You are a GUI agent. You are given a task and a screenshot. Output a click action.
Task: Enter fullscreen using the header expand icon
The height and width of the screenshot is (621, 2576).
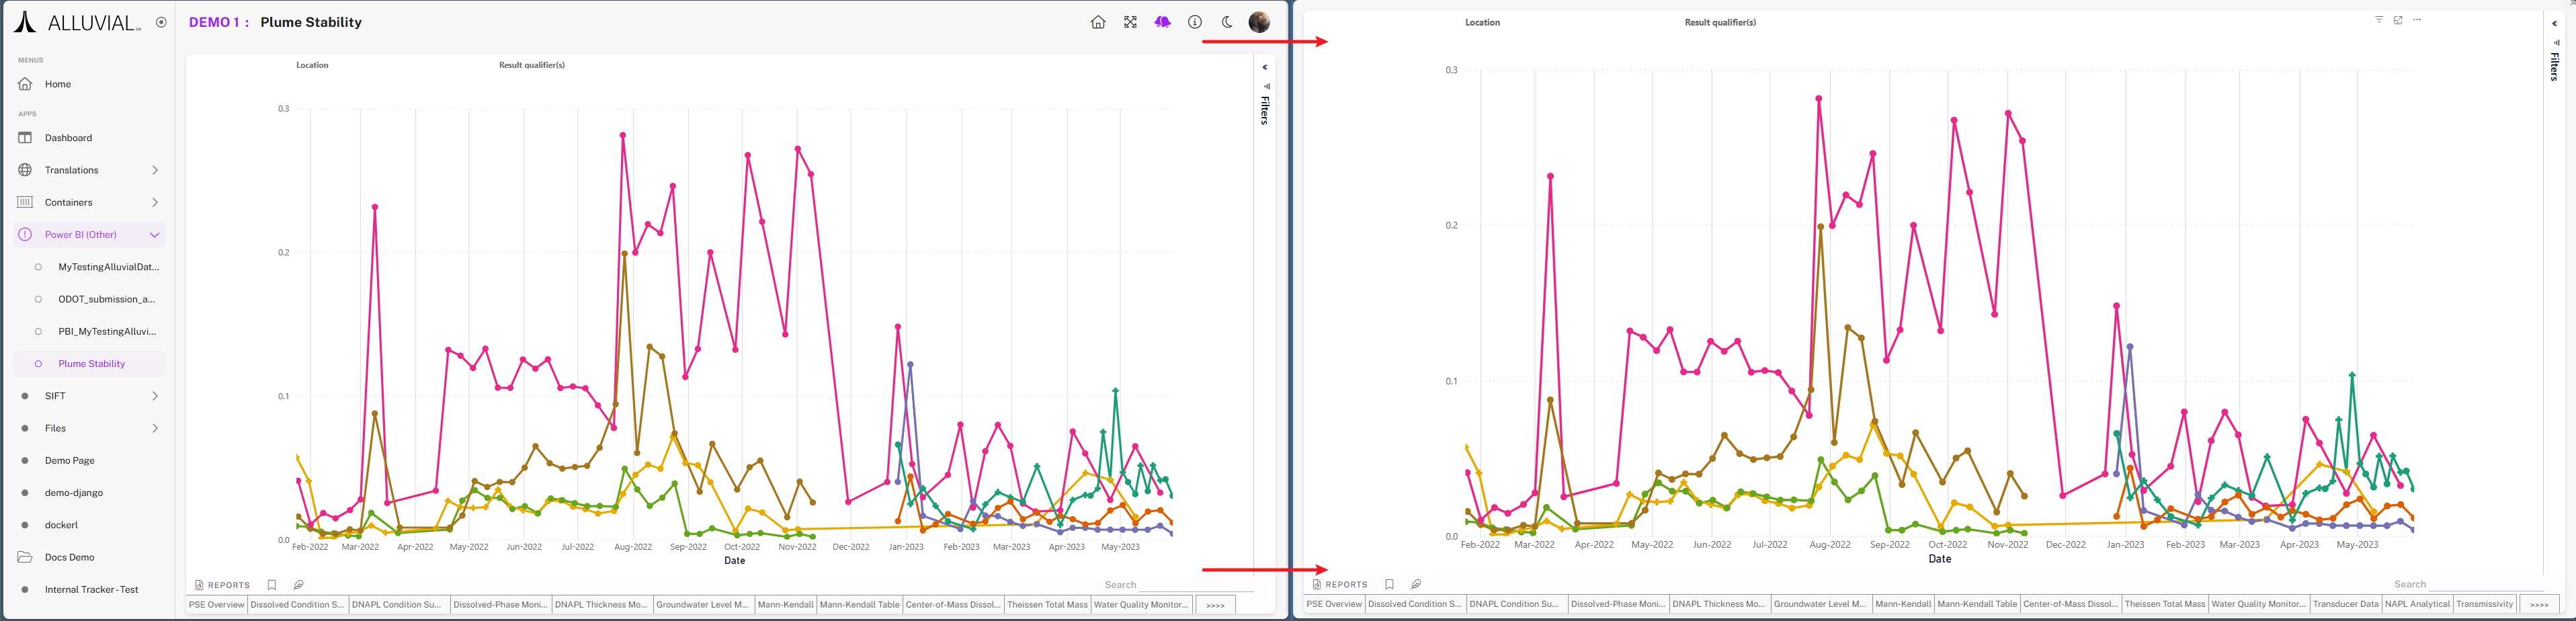pyautogui.click(x=1130, y=22)
